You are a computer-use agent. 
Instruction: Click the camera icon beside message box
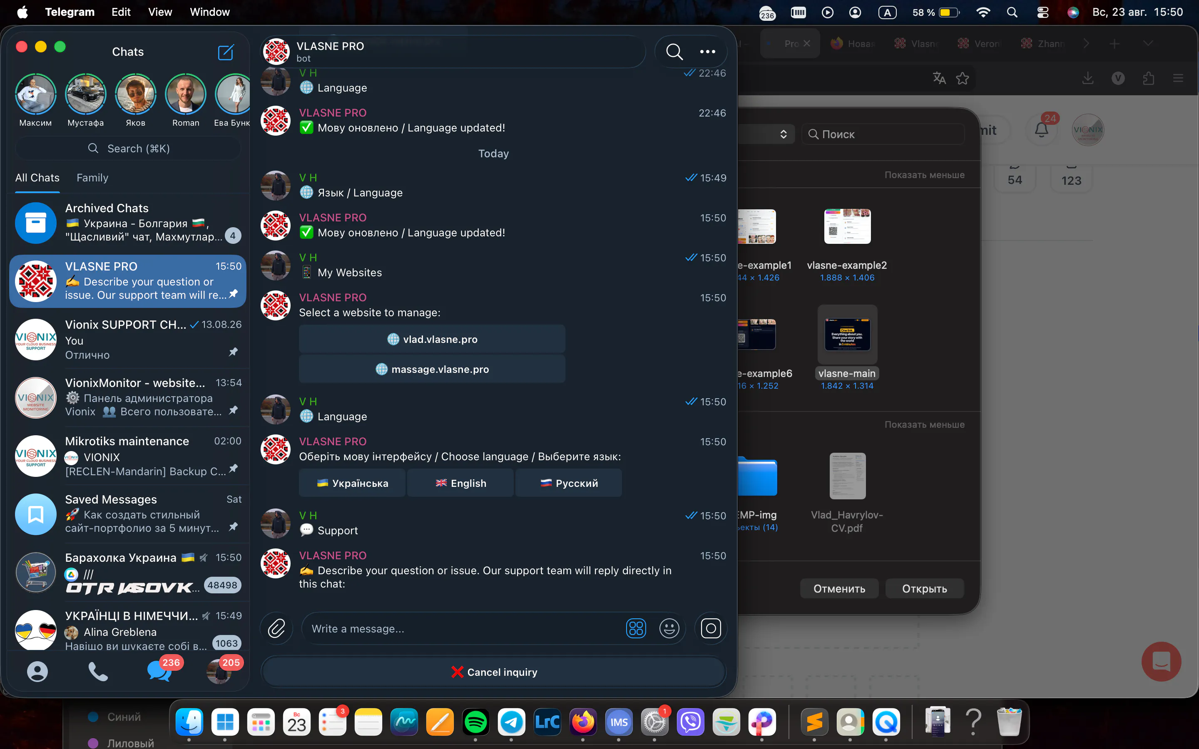(x=711, y=629)
